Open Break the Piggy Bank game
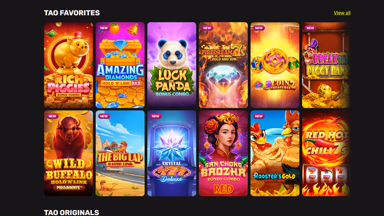Image resolution: width=384 pixels, height=216 pixels. tap(325, 65)
